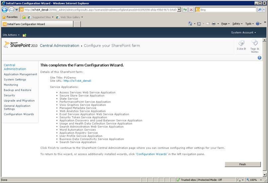This screenshot has height=183, width=268.
Task: Click the Internet Explorer title bar icon
Action: click(x=3, y=3)
